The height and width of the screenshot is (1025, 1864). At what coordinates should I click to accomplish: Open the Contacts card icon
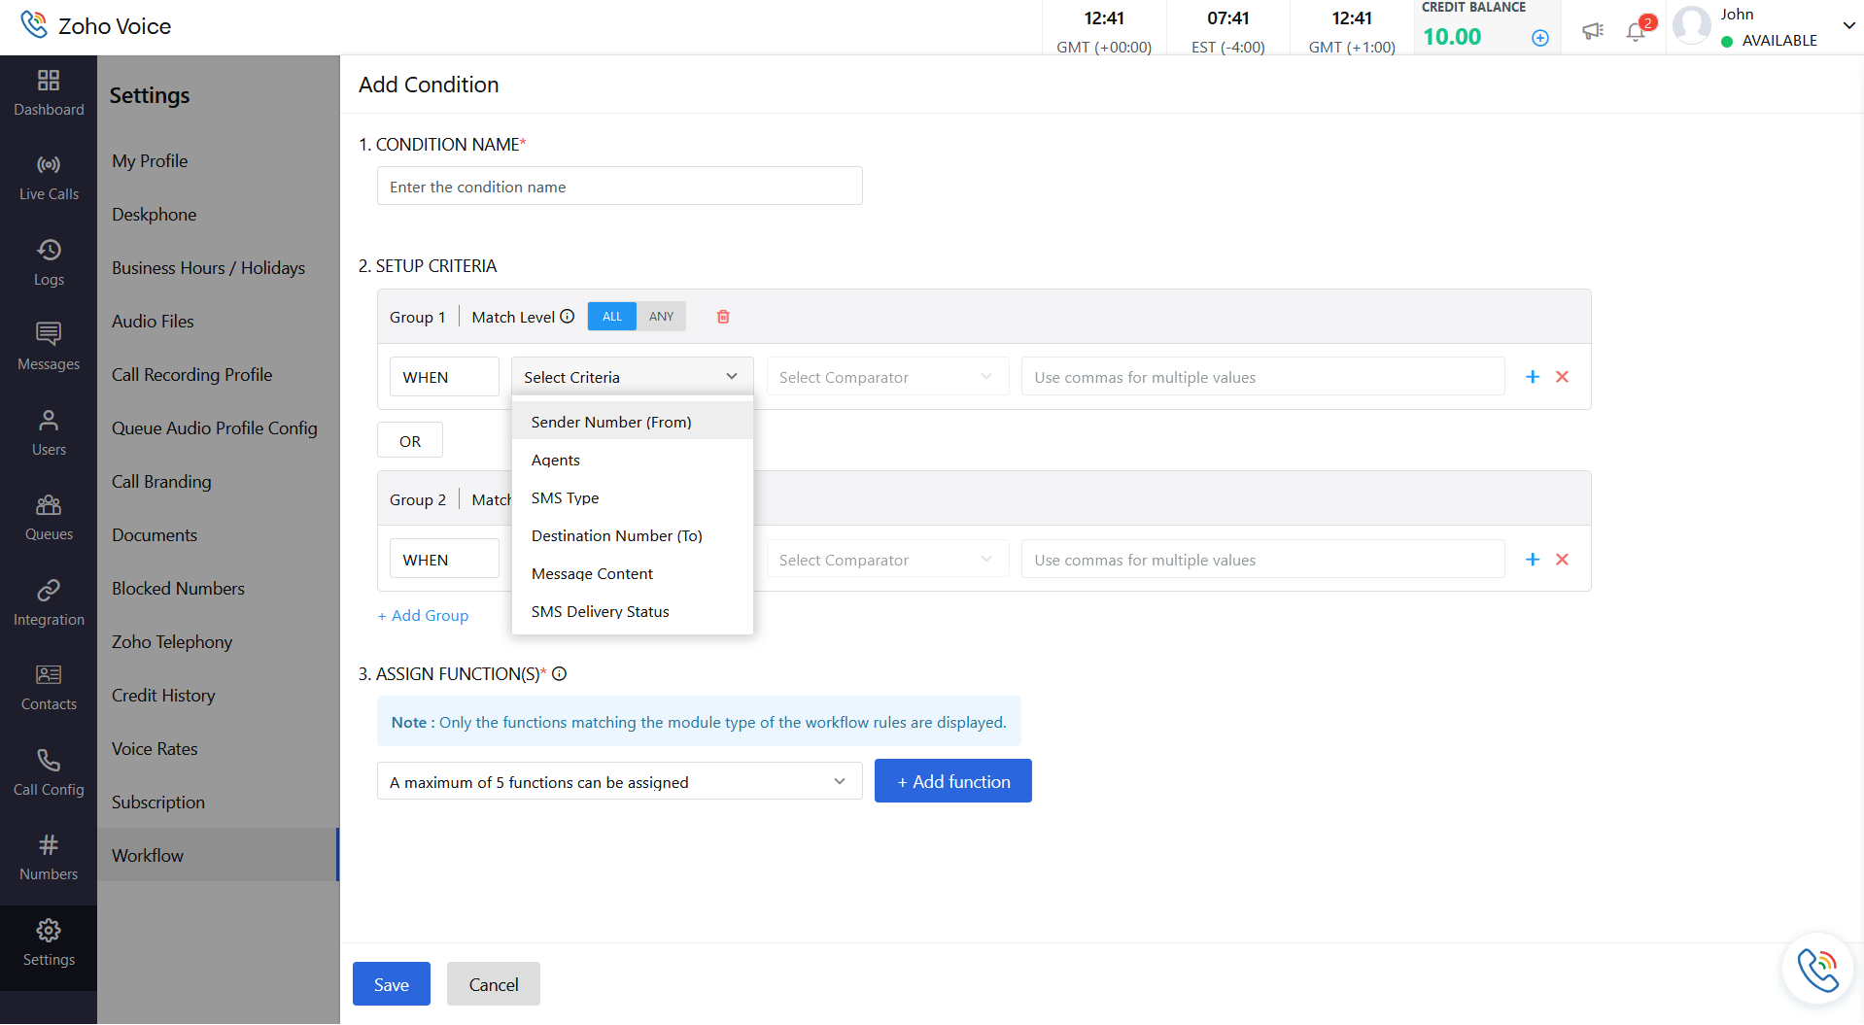tap(49, 675)
